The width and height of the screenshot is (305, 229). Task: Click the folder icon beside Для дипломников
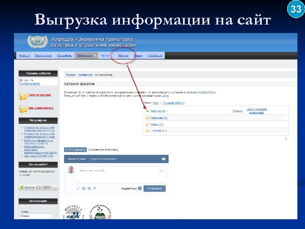pos(23,109)
